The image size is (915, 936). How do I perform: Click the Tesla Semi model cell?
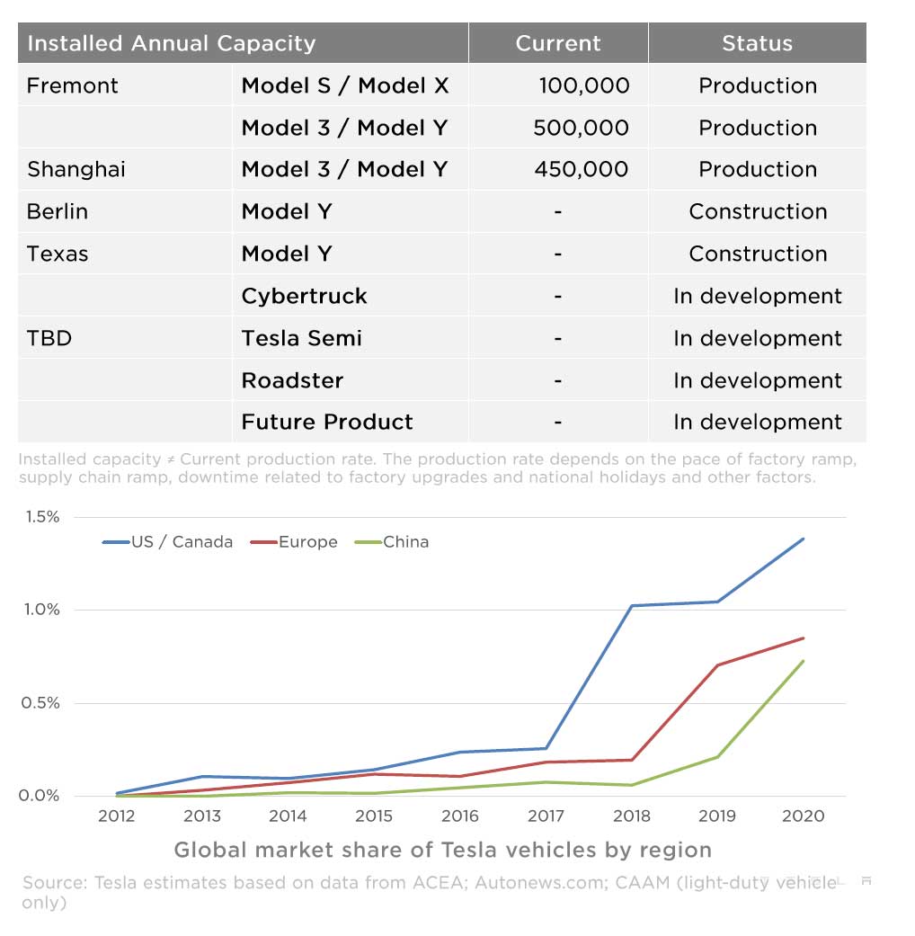click(x=301, y=338)
